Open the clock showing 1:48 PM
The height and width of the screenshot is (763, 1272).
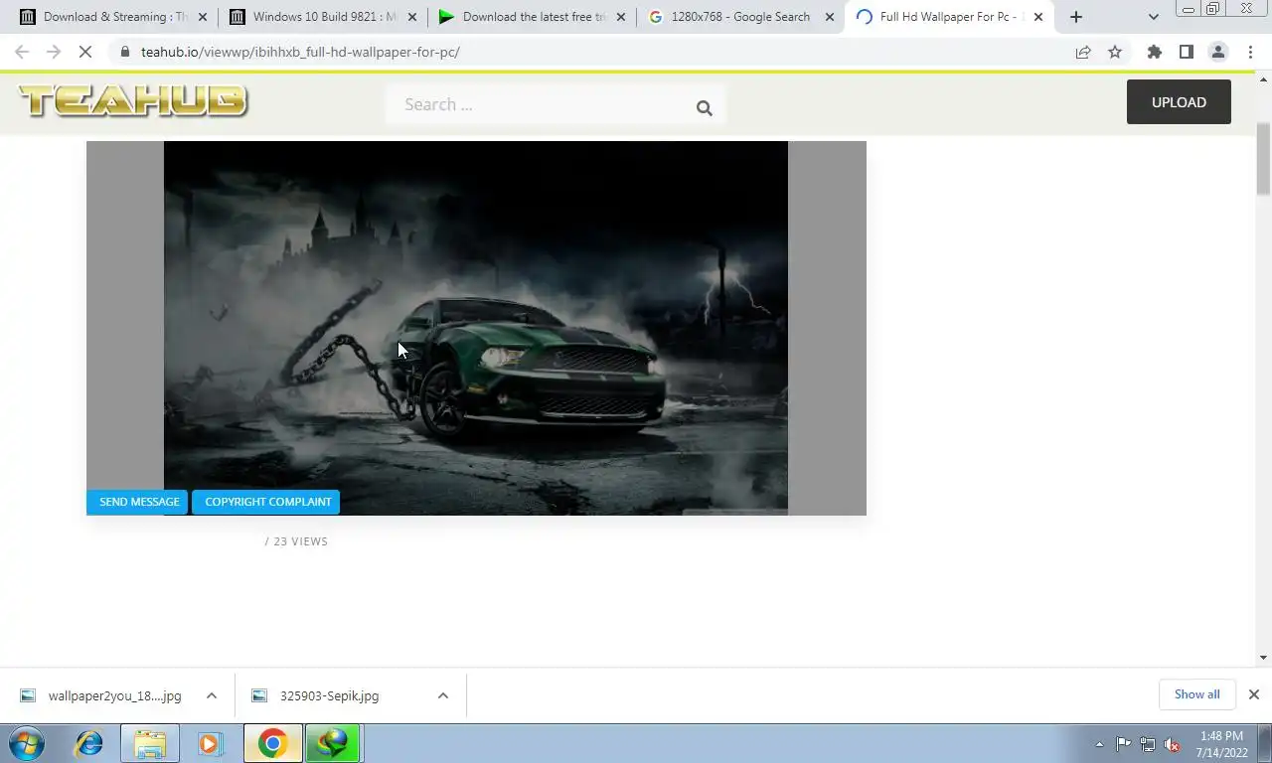pyautogui.click(x=1221, y=744)
